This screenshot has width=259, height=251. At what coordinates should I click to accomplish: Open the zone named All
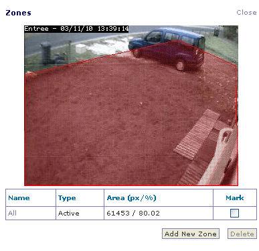tap(12, 214)
